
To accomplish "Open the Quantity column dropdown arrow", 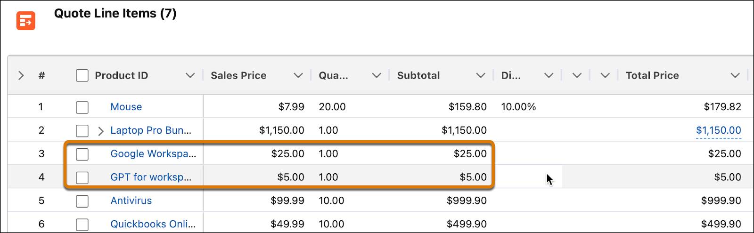I will point(376,75).
